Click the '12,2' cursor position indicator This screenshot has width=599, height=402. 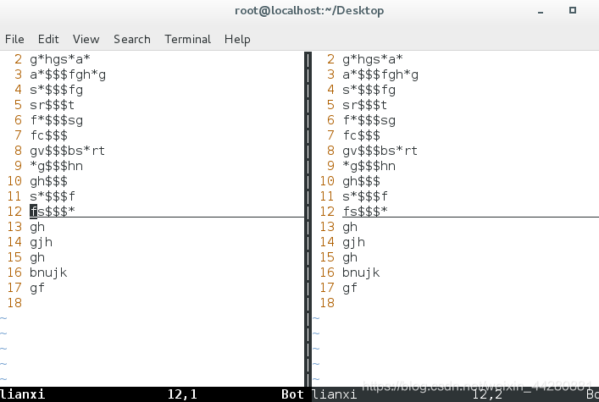(x=487, y=394)
